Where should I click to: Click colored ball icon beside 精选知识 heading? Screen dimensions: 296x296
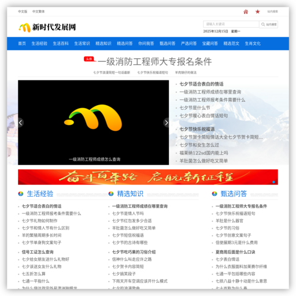[x=111, y=194]
